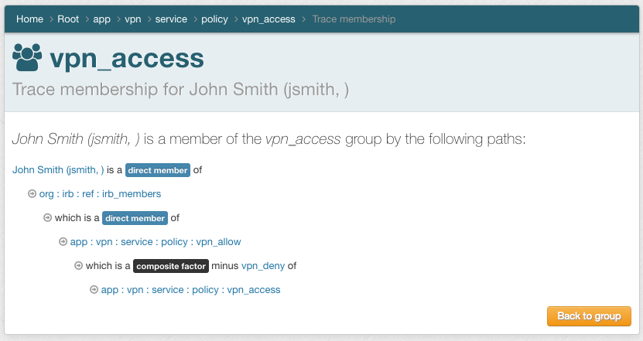643x341 pixels.
Task: Select service in breadcrumb trail
Action: (x=171, y=19)
